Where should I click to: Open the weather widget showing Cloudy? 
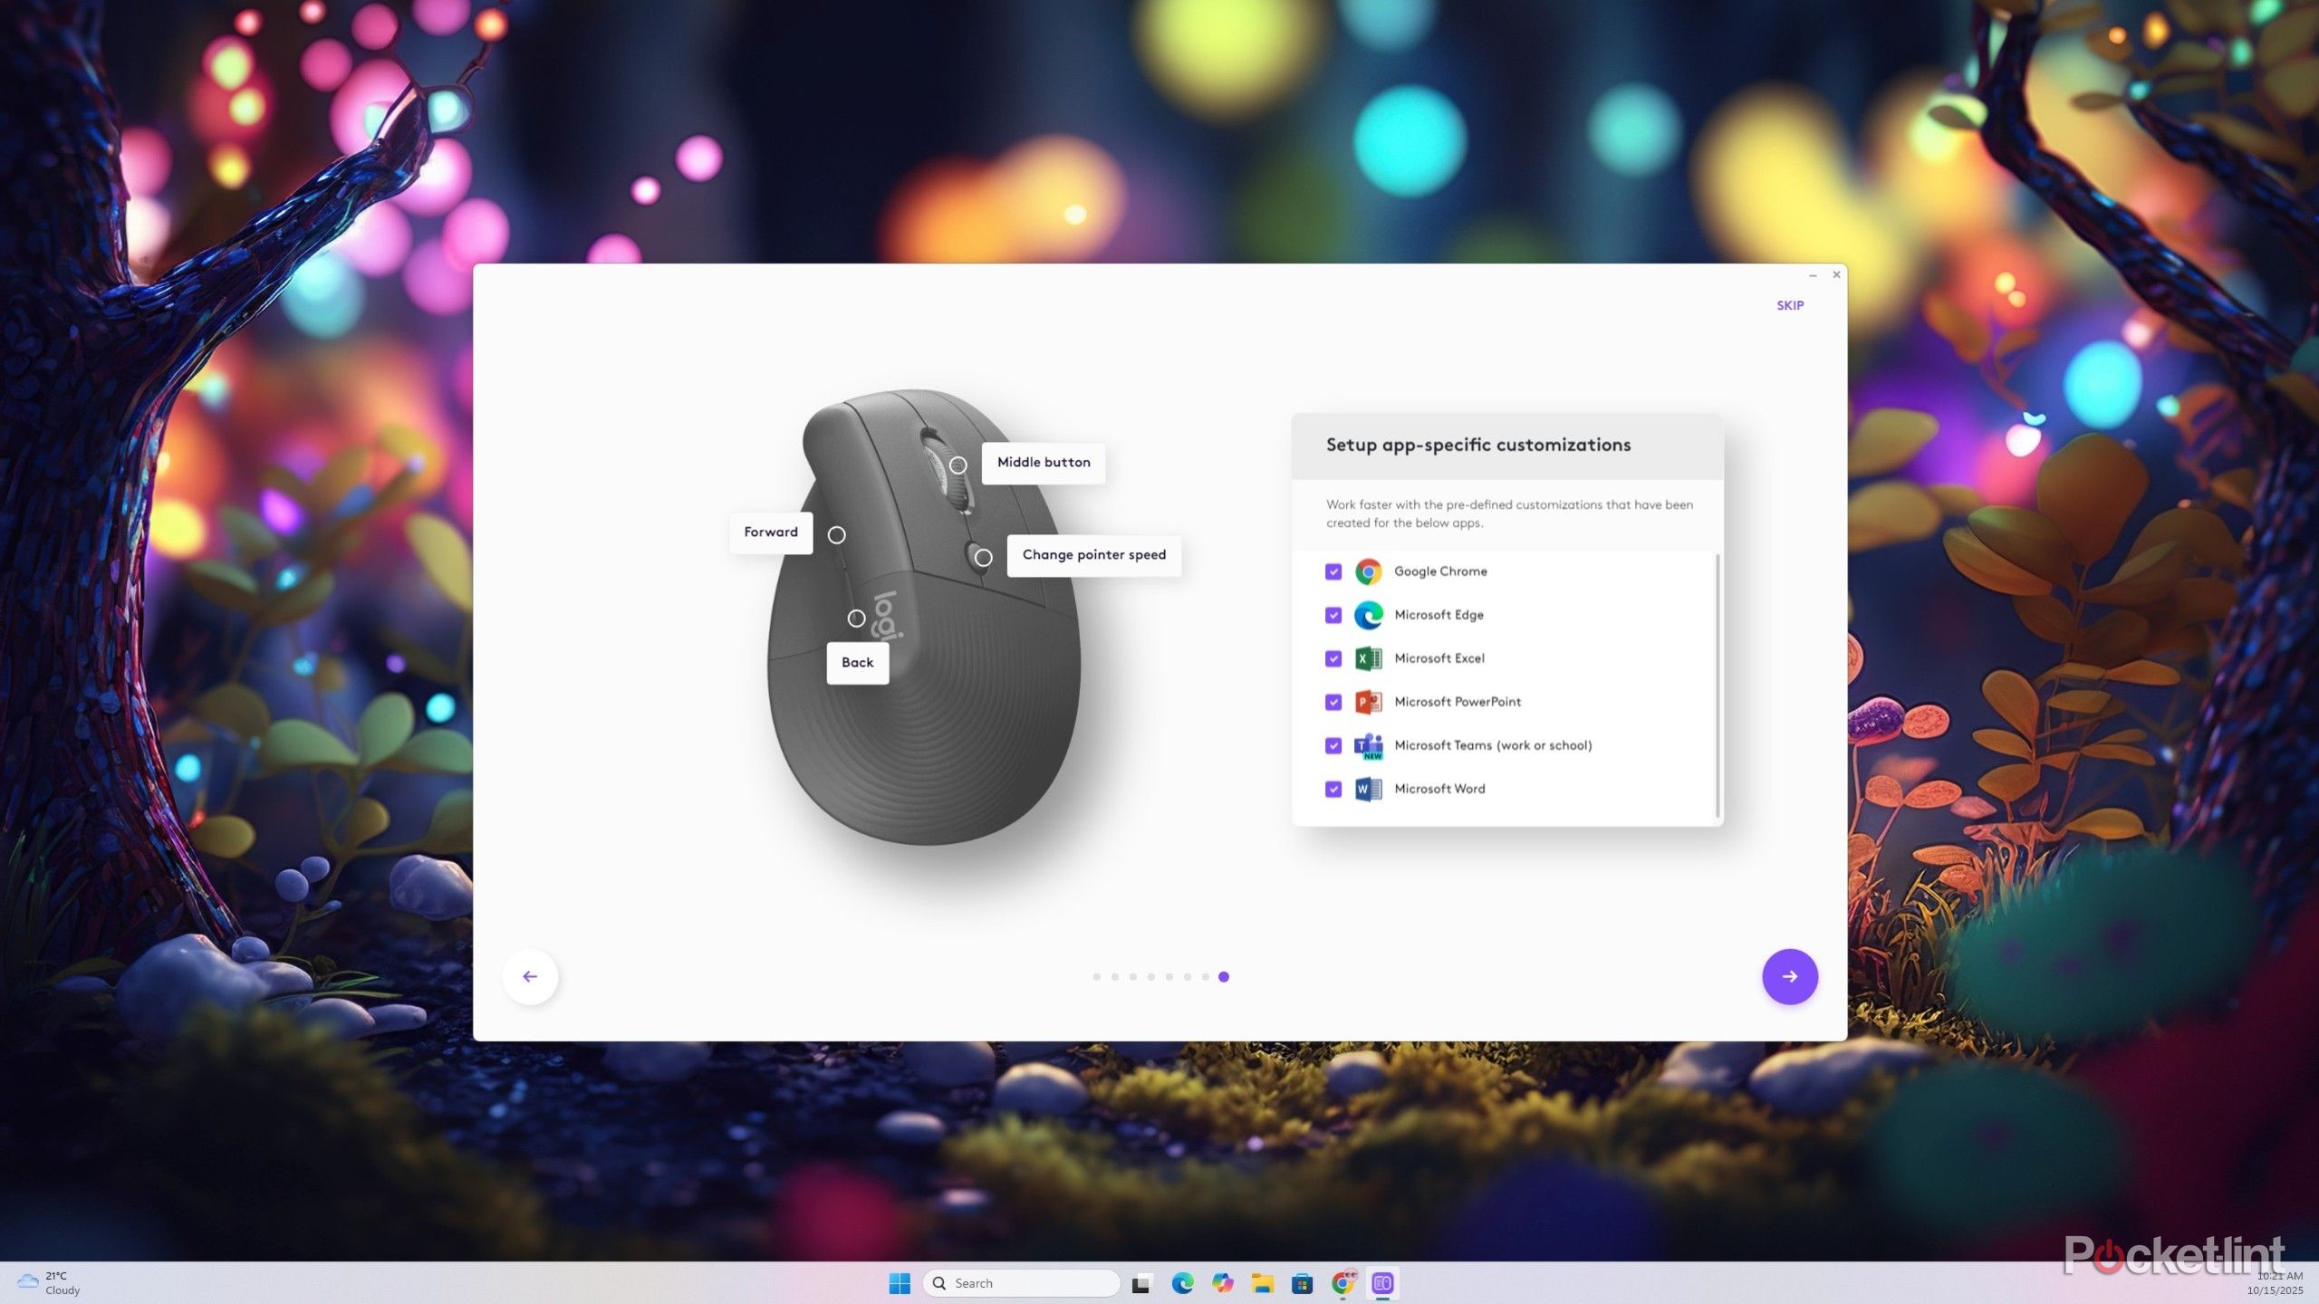click(x=50, y=1283)
